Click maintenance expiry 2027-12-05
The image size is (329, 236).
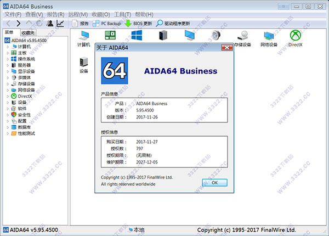tap(147, 162)
